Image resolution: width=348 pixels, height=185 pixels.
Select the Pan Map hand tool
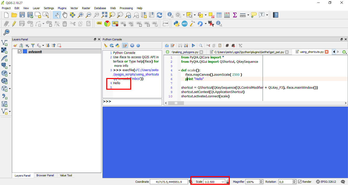65,15
